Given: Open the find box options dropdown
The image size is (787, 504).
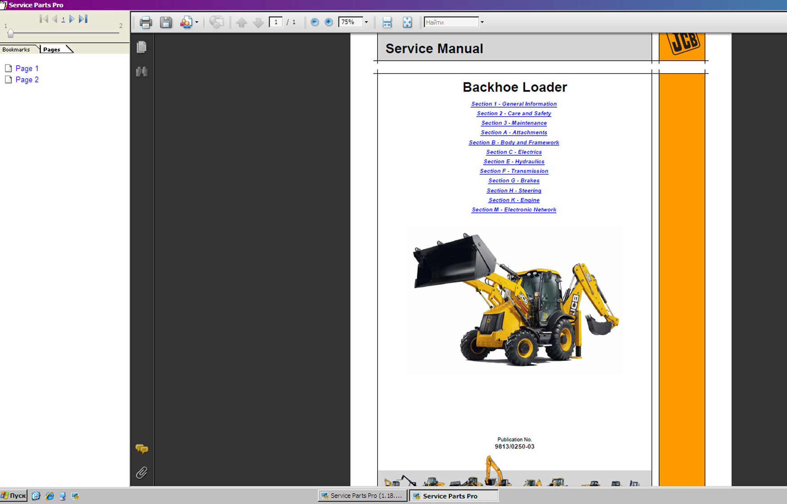Looking at the screenshot, I should click(482, 22).
